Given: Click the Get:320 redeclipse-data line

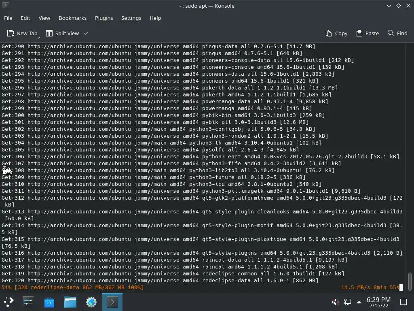Looking at the screenshot, I should [160, 281].
